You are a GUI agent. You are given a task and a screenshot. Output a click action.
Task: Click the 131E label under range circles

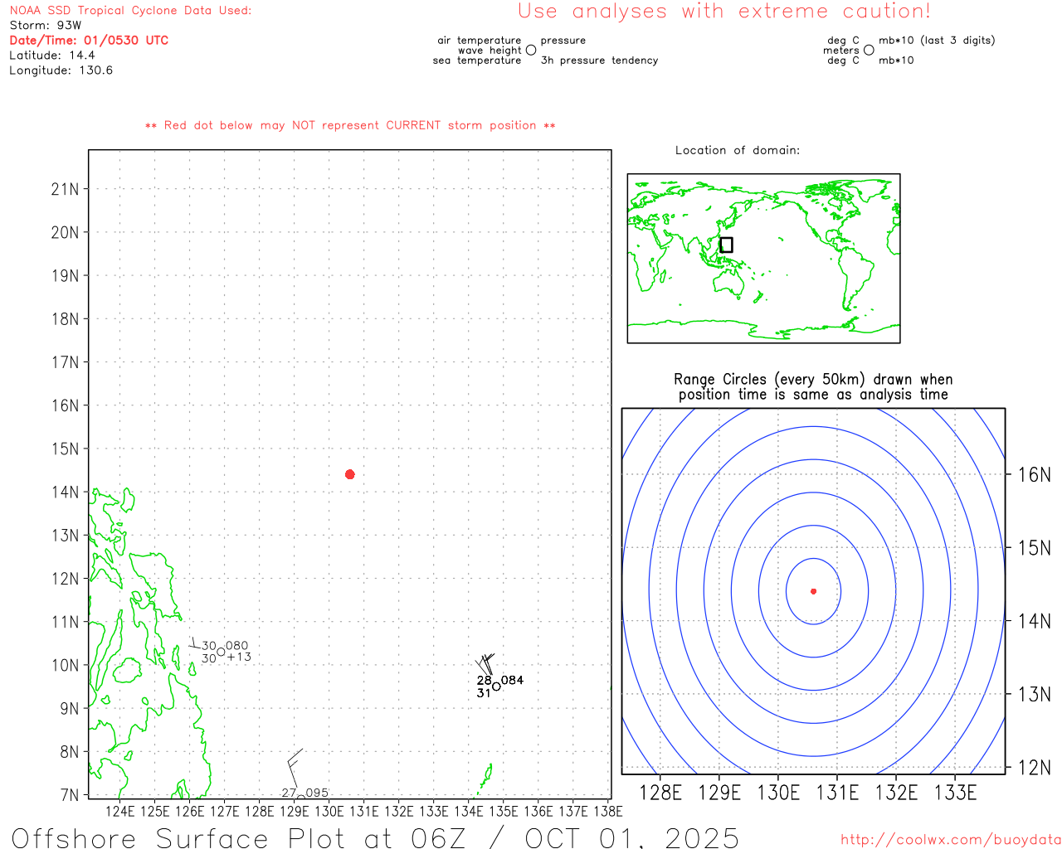[837, 793]
